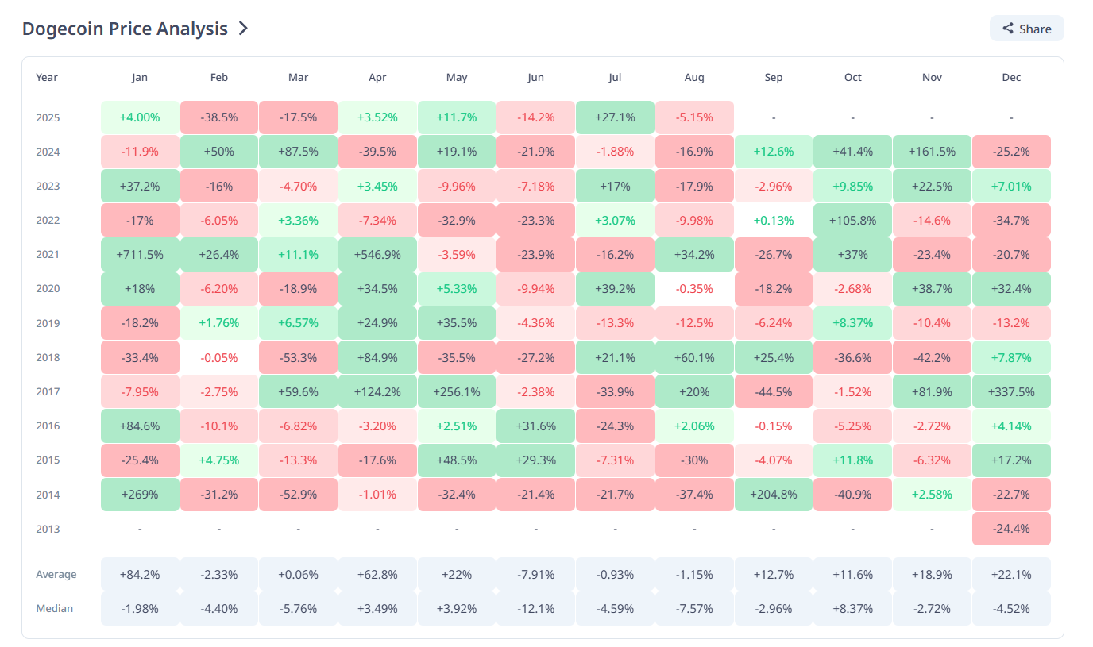1093x647 pixels.
Task: Click the Median row label
Action: (54, 609)
